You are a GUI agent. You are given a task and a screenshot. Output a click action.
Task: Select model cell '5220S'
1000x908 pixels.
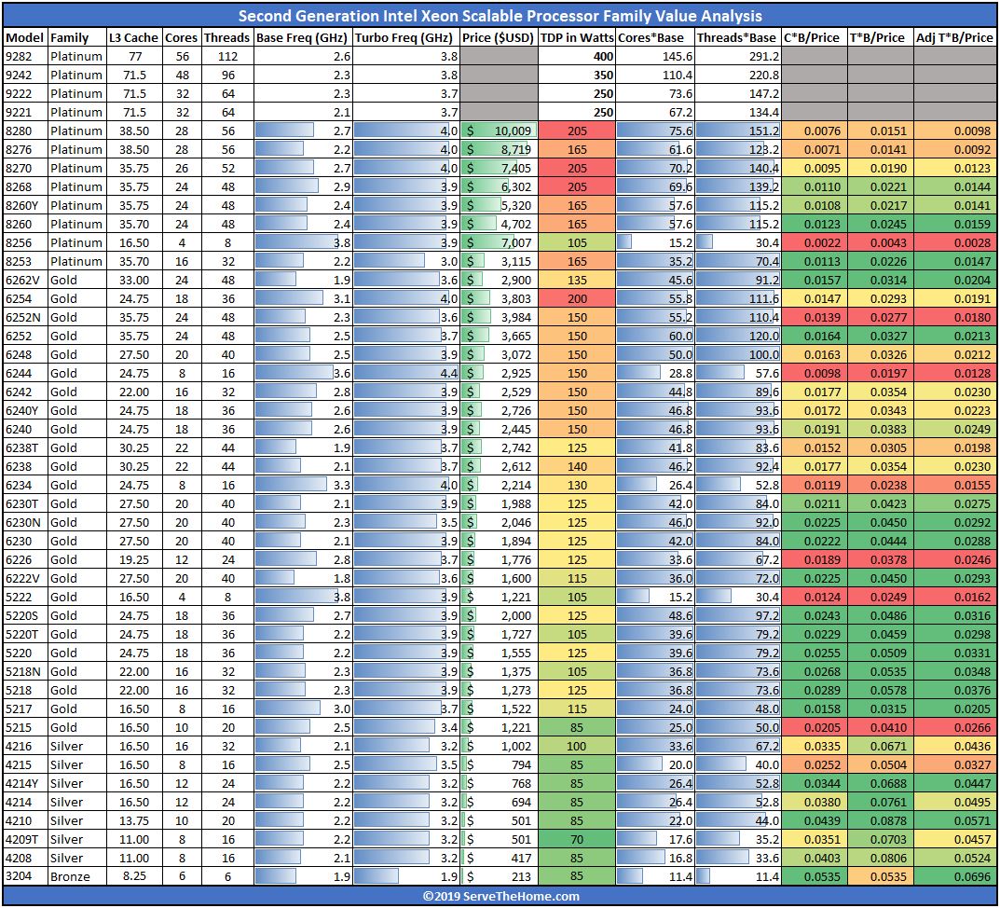[x=25, y=616]
